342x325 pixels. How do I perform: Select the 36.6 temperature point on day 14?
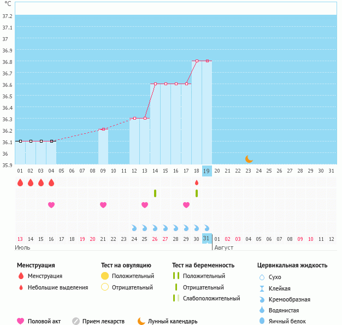(155, 84)
